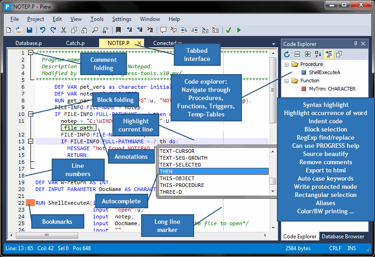
Task: Toggle the highlighted indent view button in Code Explorer
Action: pos(329,54)
